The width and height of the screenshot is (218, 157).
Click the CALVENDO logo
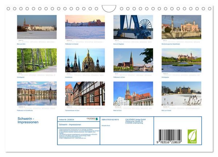pyautogui.click(x=92, y=119)
